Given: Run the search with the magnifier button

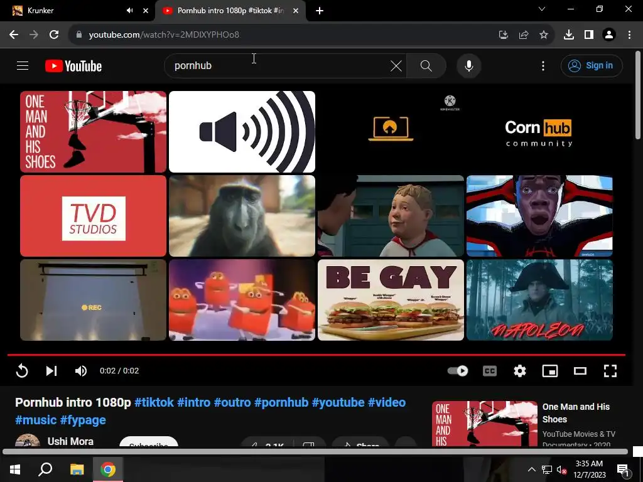Looking at the screenshot, I should (x=426, y=65).
